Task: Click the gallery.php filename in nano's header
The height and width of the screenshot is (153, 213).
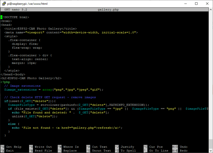Action: (x=108, y=9)
